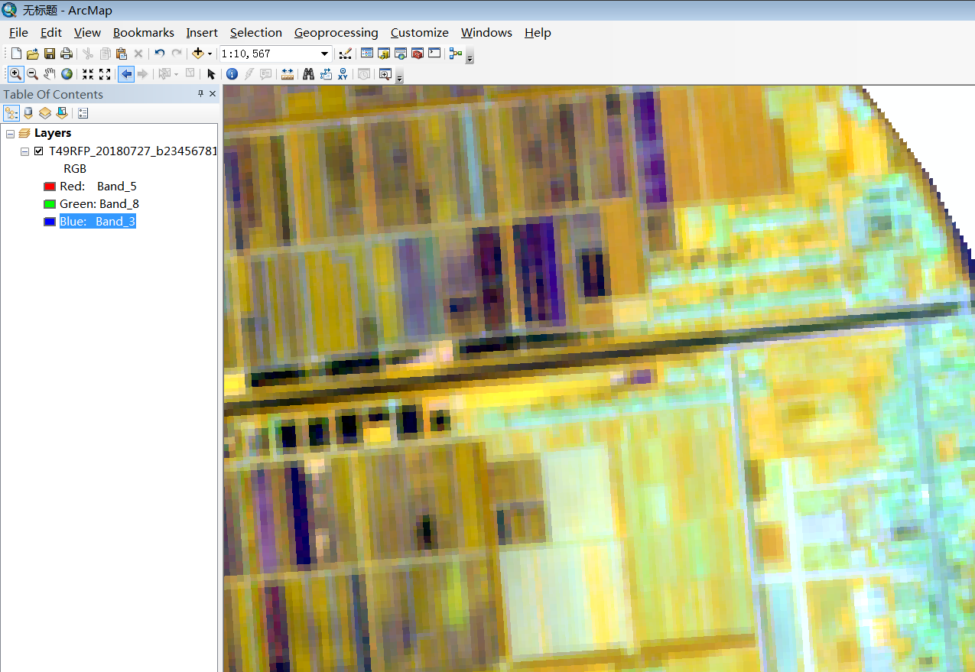Viewport: 975px width, 672px height.
Task: Open the Python window from the toolbar
Action: [x=434, y=54]
